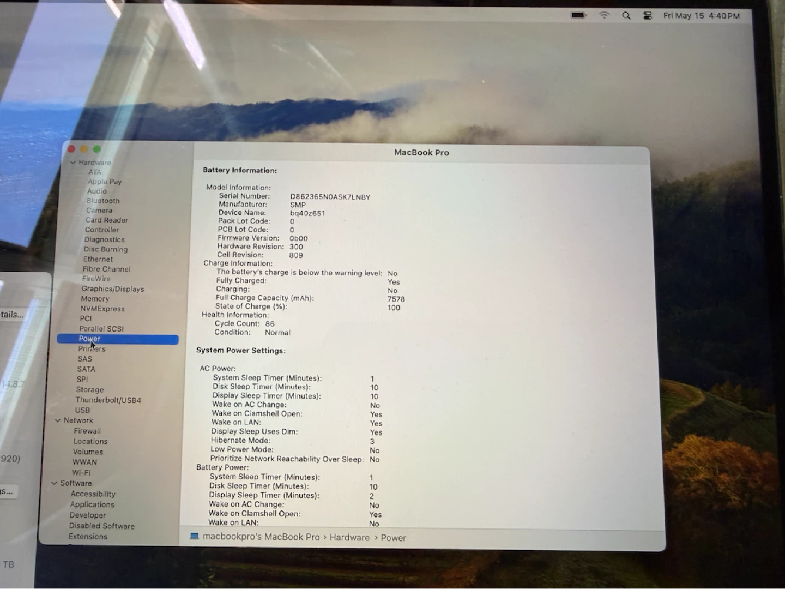The image size is (785, 589).
Task: Click the date and time in menu bar
Action: click(702, 16)
